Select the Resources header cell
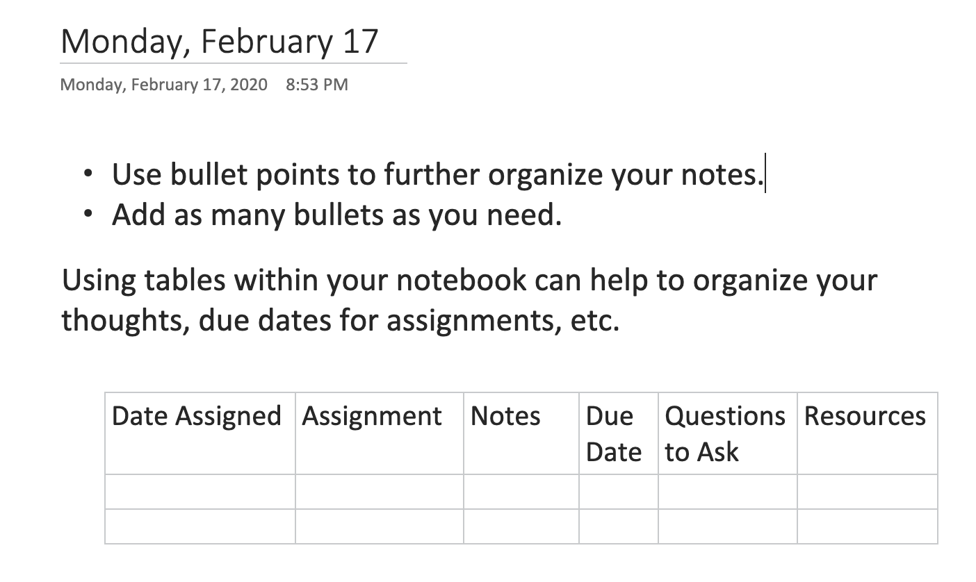This screenshot has height=582, width=976. tap(868, 433)
